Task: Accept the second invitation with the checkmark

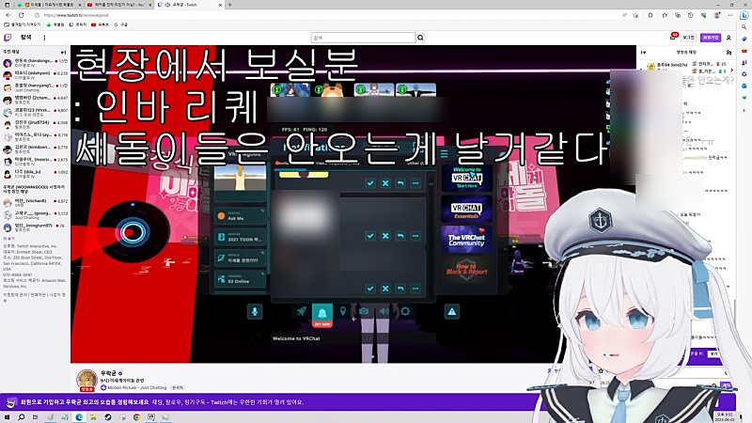Action: (x=370, y=236)
